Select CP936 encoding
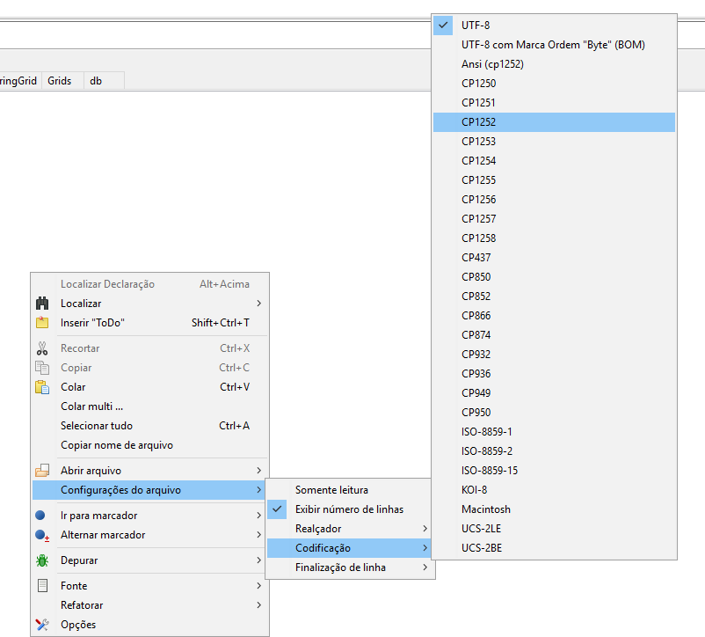705x637 pixels. [554, 373]
